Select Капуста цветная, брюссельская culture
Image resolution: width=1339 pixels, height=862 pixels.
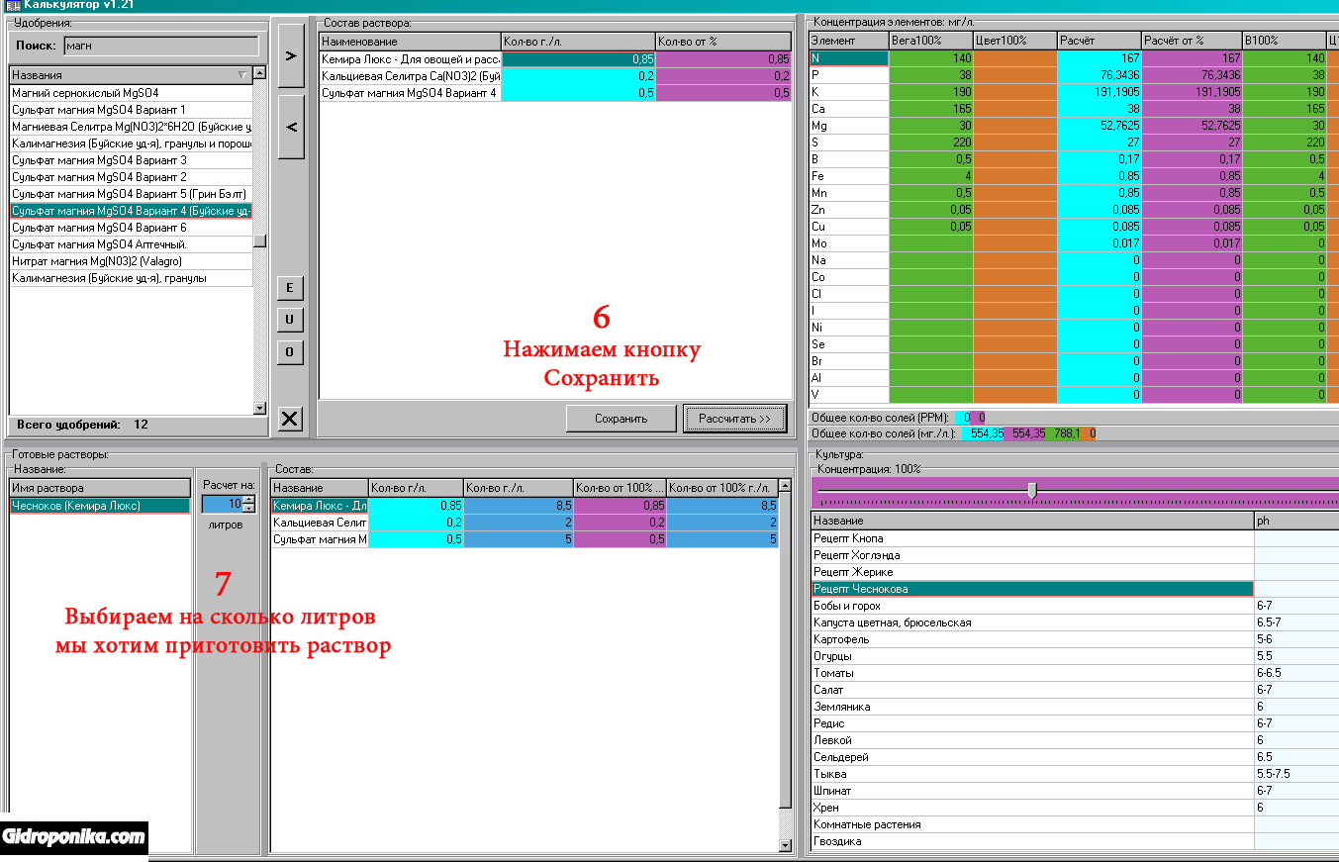pos(1032,623)
